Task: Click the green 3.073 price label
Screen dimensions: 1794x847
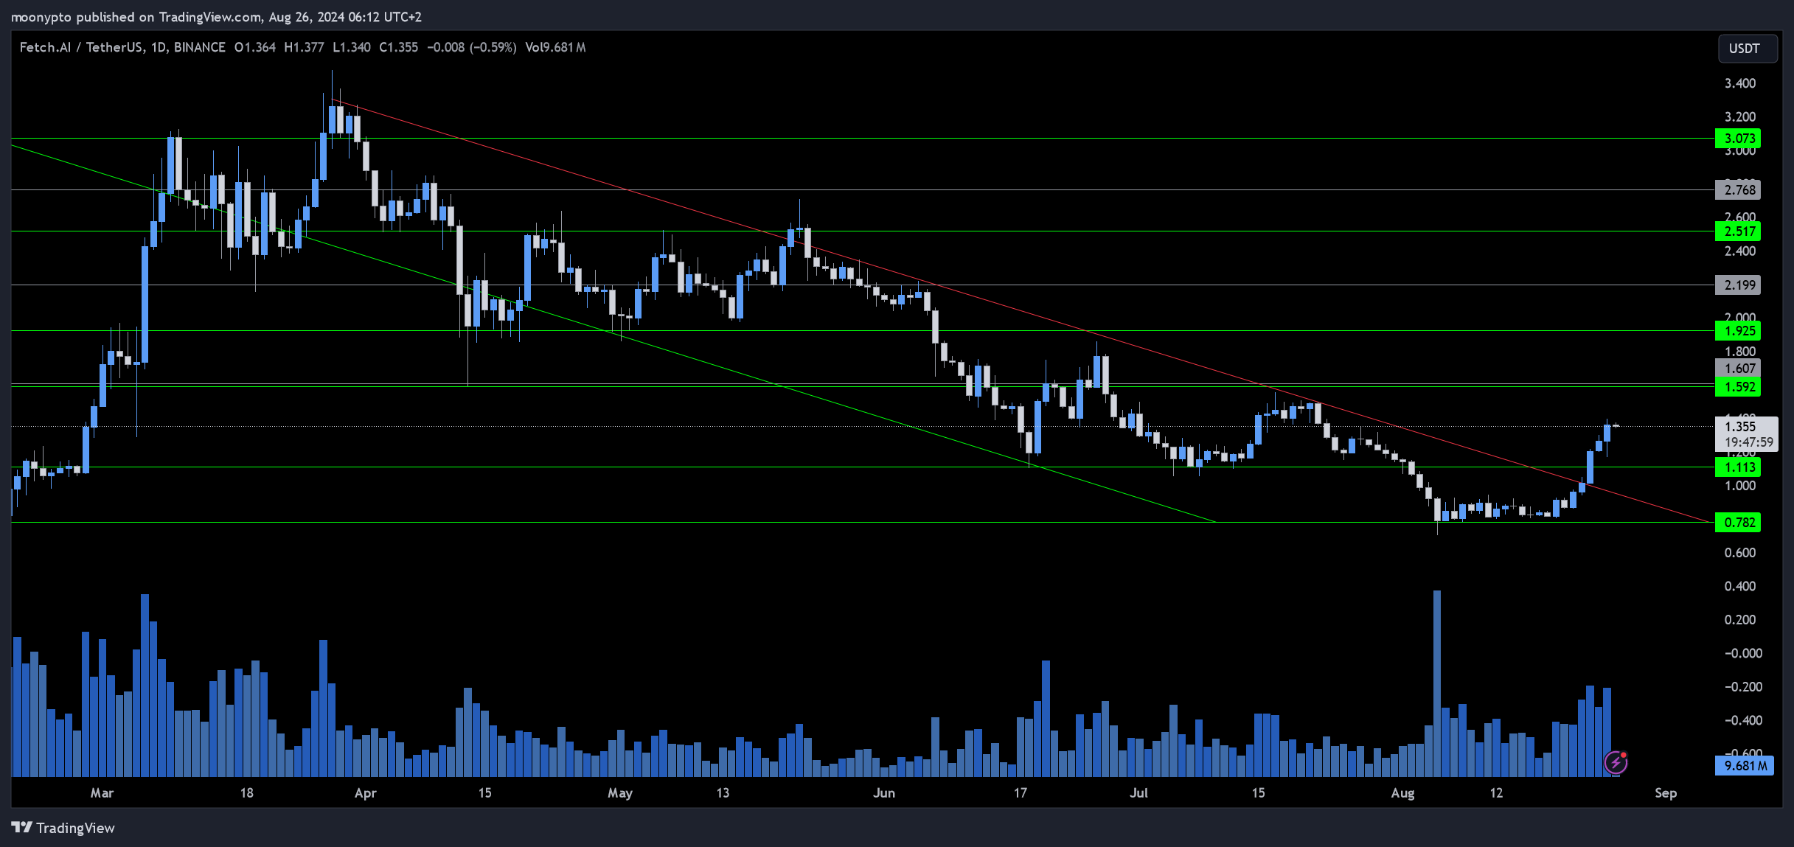Action: coord(1738,139)
